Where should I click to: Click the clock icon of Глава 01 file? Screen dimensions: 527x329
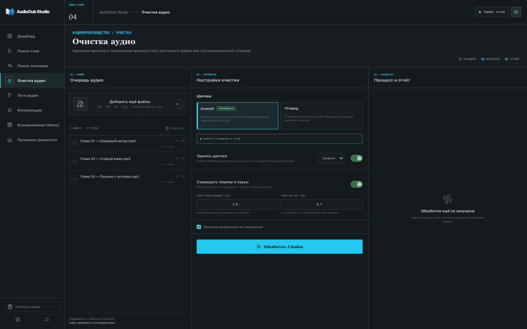[74, 143]
